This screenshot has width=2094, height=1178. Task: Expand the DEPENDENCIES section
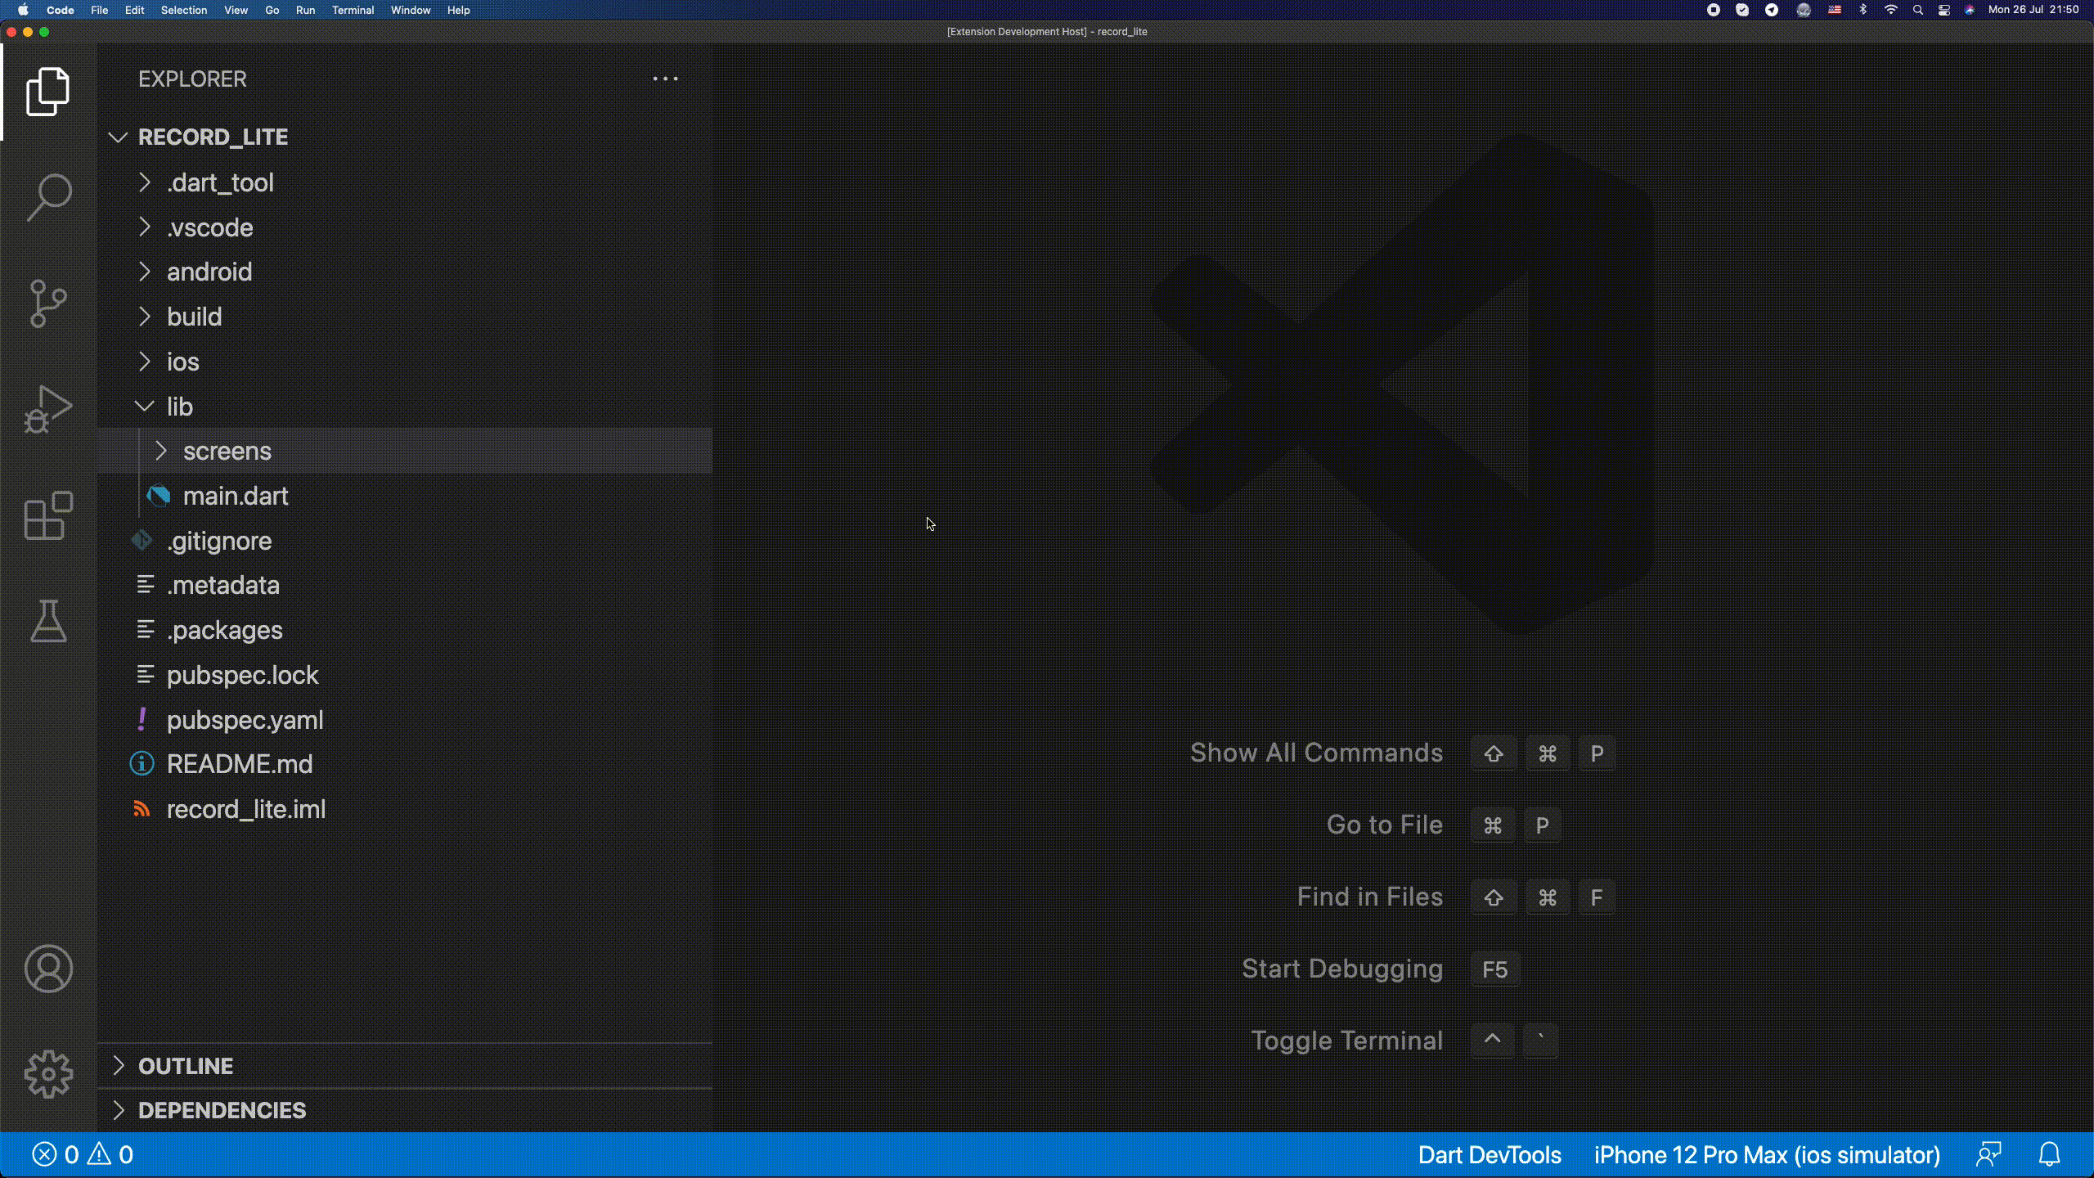pyautogui.click(x=222, y=1110)
